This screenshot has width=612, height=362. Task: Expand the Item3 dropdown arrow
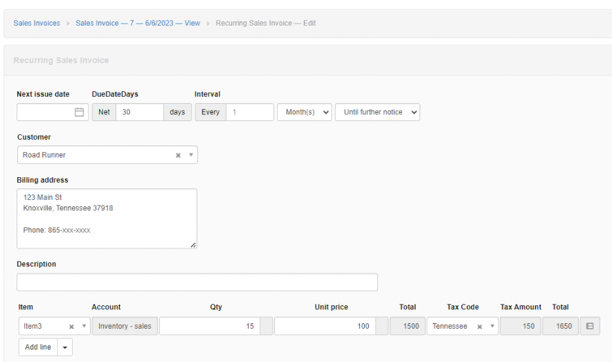84,326
